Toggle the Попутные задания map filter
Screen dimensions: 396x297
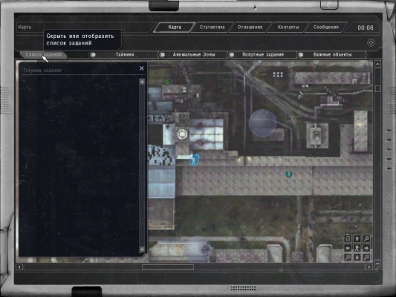263,55
